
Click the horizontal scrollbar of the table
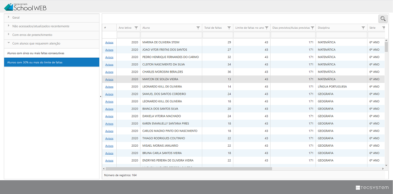(x=188, y=168)
